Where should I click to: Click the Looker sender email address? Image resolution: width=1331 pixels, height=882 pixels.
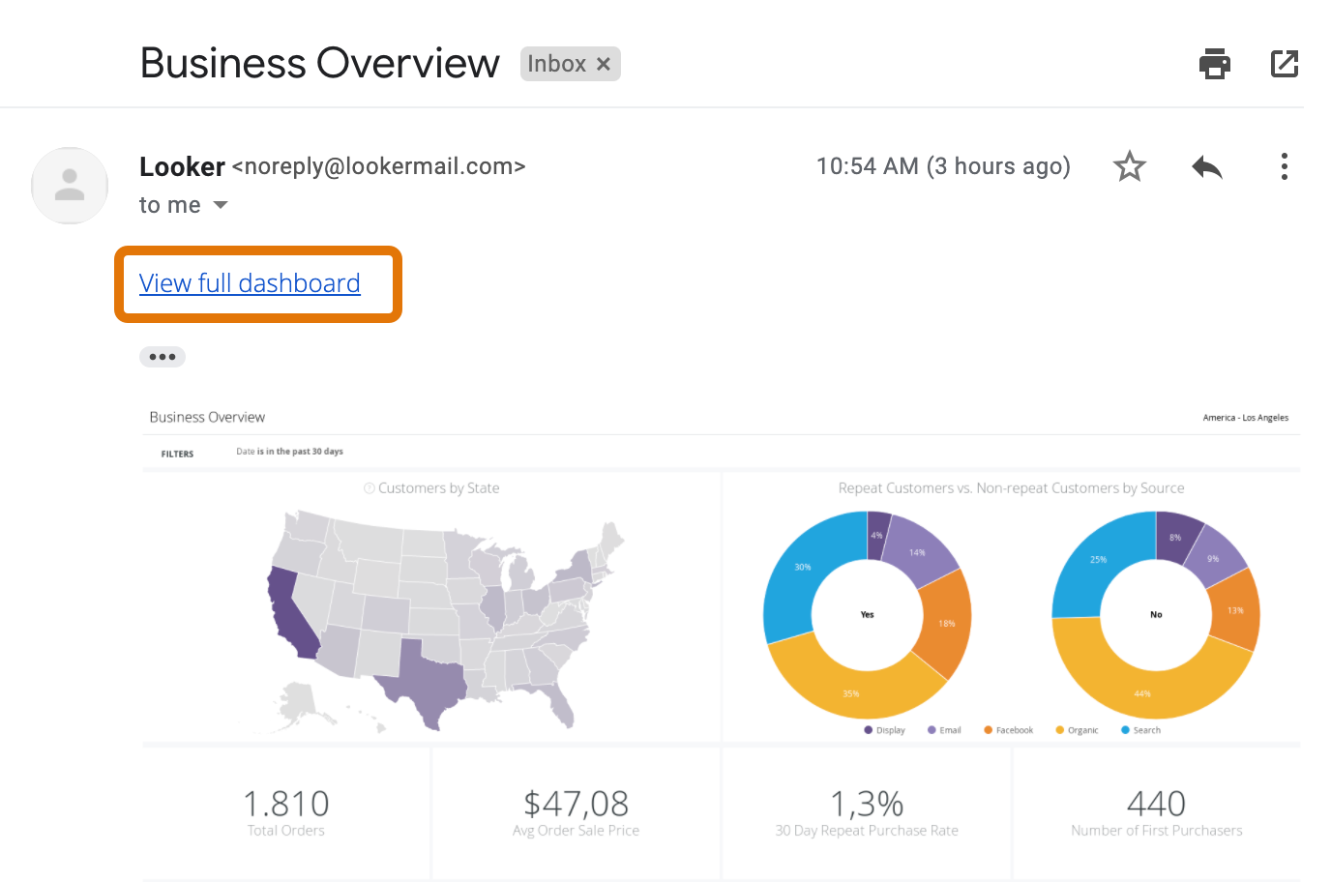click(379, 165)
